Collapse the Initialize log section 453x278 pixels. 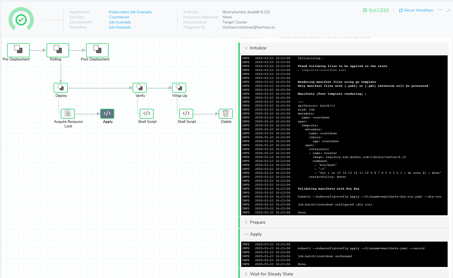coord(344,48)
